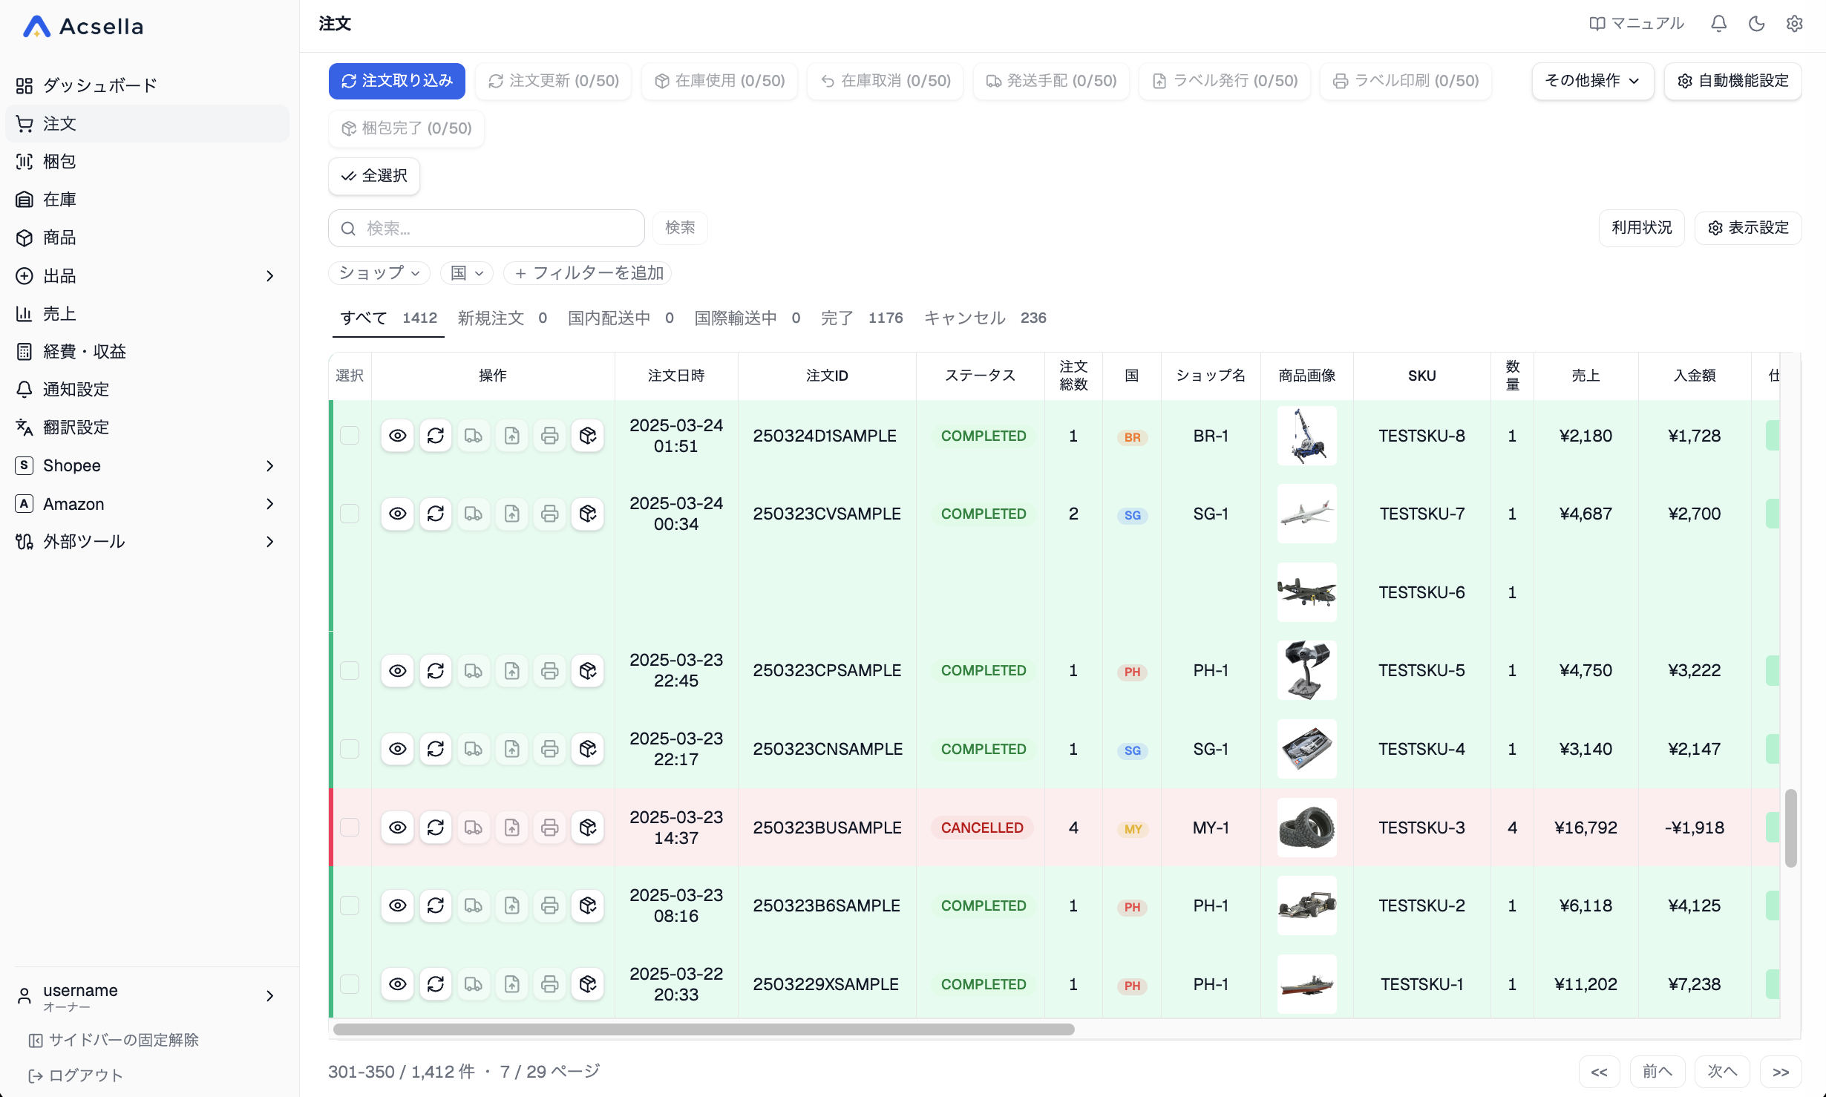Open the その他操作 dropdown
The image size is (1826, 1097).
[1592, 81]
